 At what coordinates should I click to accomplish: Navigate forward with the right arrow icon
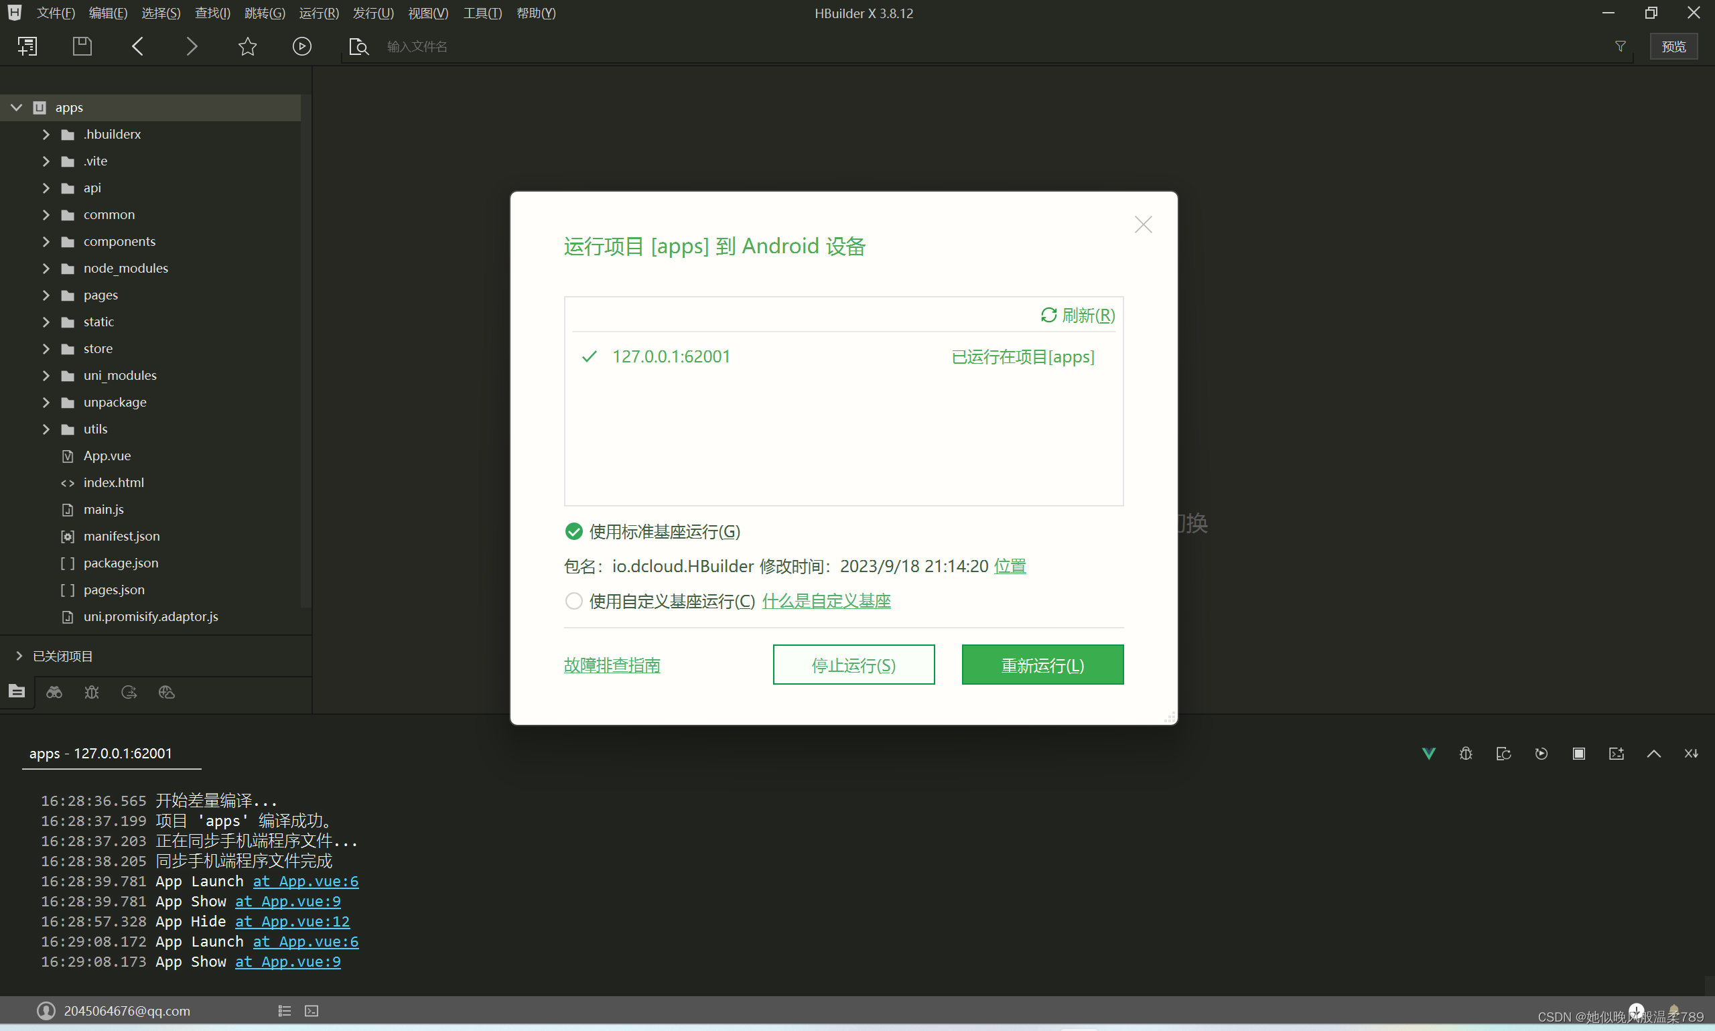[192, 46]
